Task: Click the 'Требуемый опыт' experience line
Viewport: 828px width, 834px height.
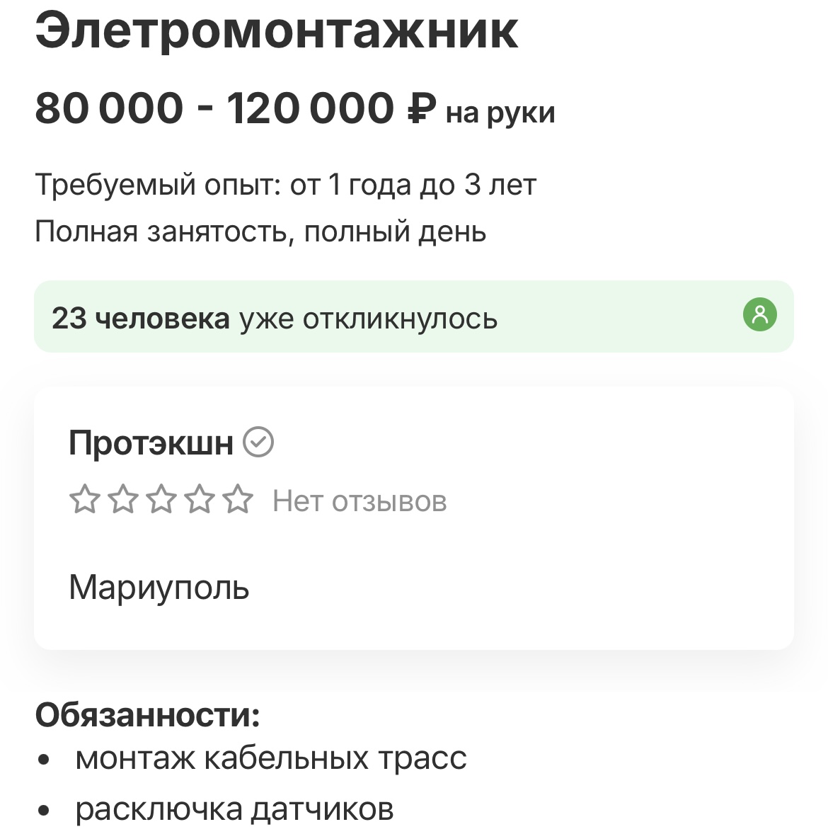Action: click(x=285, y=185)
